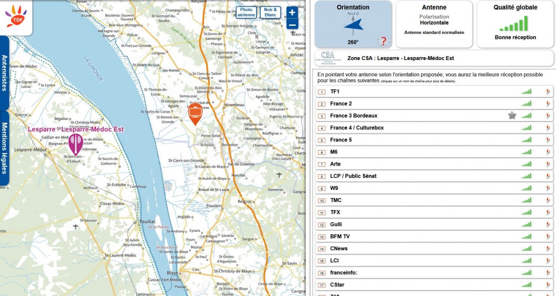Click the Lesparre - Lesparre-Médoc Est map label
The height and width of the screenshot is (296, 556).
tap(76, 129)
